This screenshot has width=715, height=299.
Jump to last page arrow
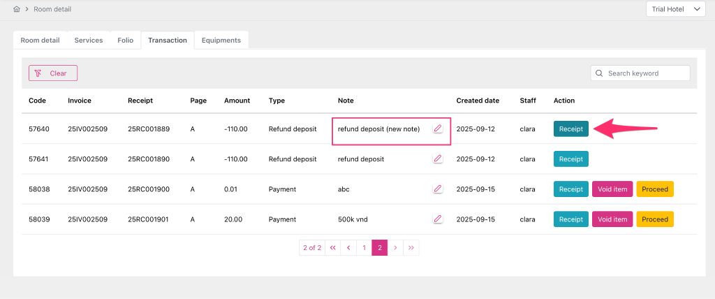click(x=411, y=247)
